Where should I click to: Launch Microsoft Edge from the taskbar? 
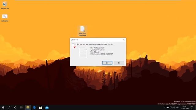34,107
